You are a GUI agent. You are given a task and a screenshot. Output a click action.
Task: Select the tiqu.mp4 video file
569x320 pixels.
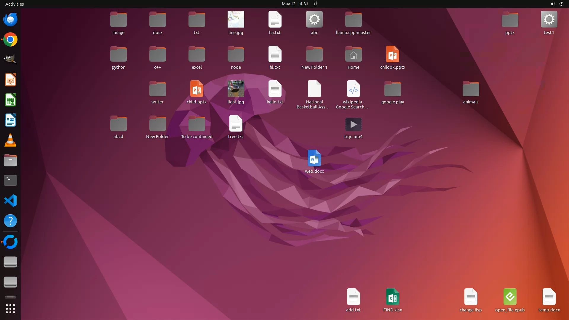tap(353, 124)
